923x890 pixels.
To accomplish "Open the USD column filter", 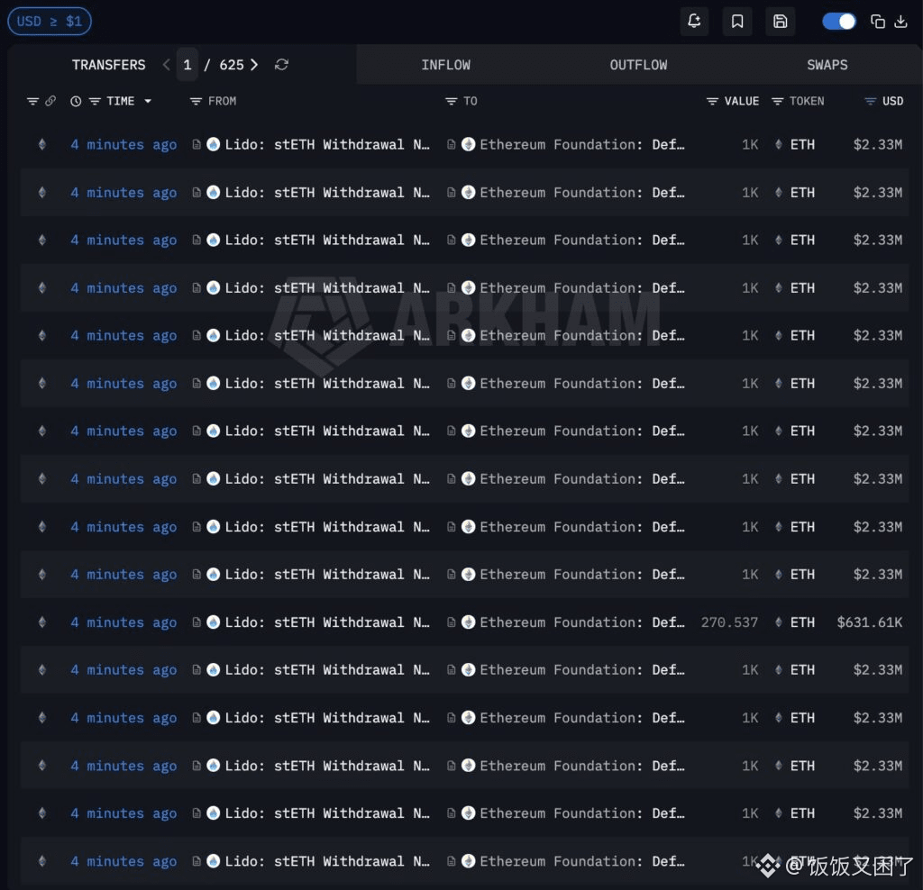I will pos(870,101).
